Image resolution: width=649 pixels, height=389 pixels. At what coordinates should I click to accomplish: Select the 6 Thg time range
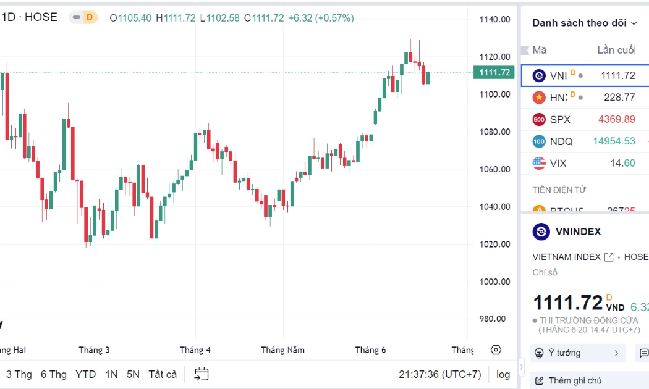coord(54,374)
